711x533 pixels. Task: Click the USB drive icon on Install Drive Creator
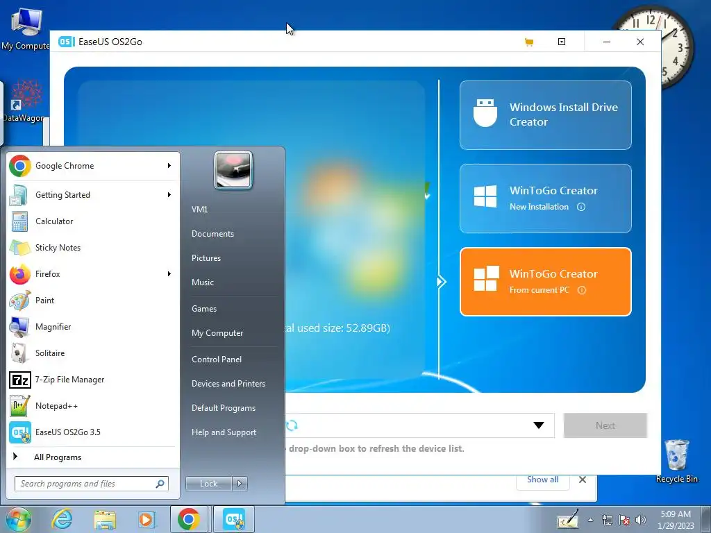[x=485, y=113]
